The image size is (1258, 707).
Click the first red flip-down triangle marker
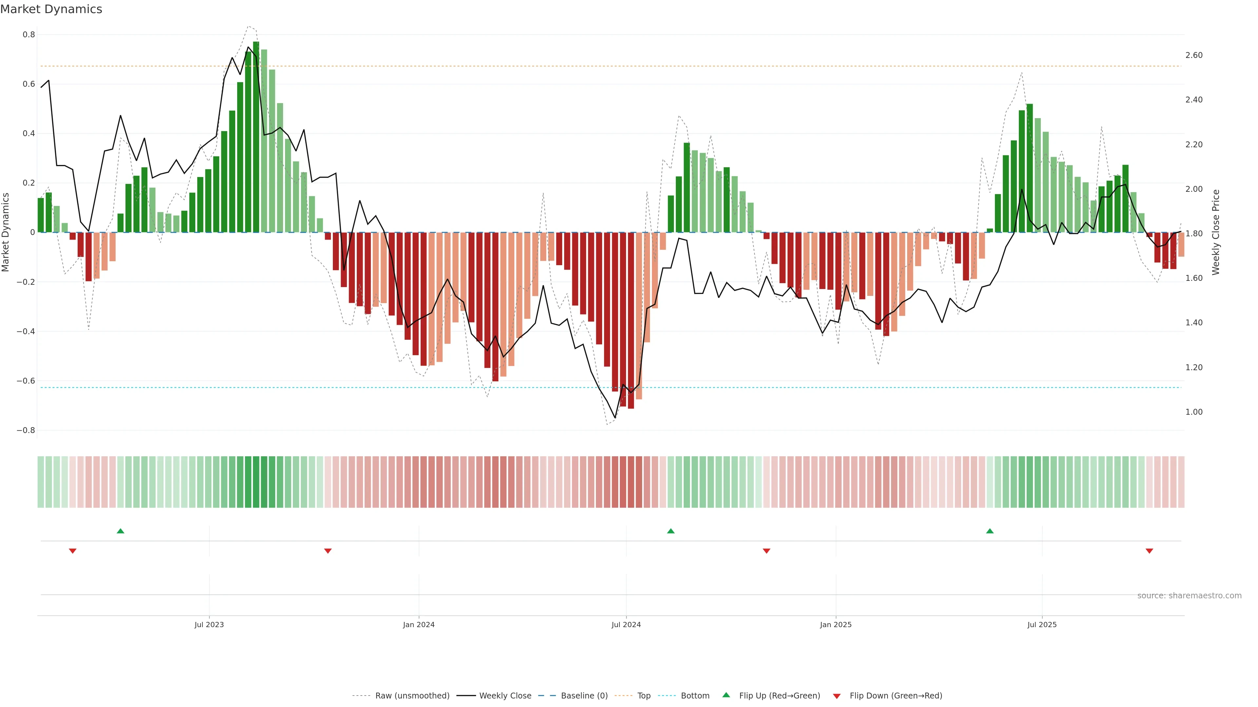tap(73, 551)
